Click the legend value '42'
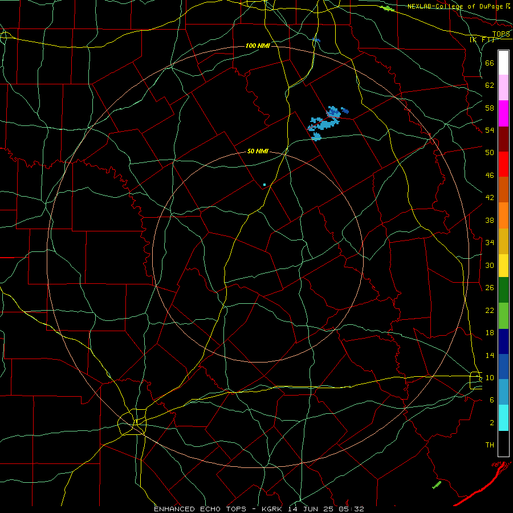Image resolution: width=513 pixels, height=513 pixels. (x=490, y=198)
